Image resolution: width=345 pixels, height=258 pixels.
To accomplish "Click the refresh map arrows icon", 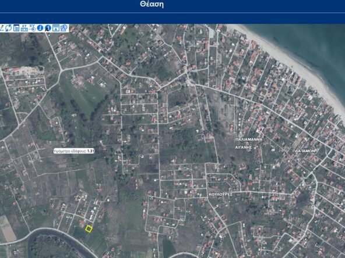I will 8,28.
